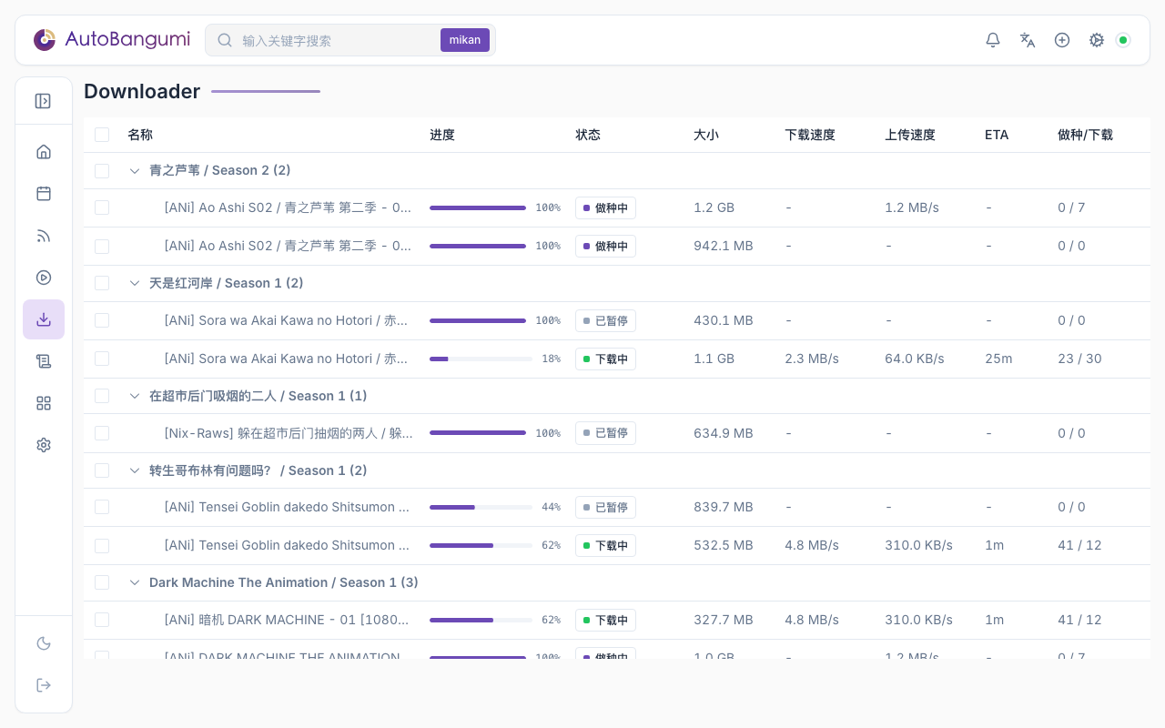Select checkbox for 1.2 GB Ao Ashi S02 torrent
The image size is (1165, 728).
click(102, 207)
